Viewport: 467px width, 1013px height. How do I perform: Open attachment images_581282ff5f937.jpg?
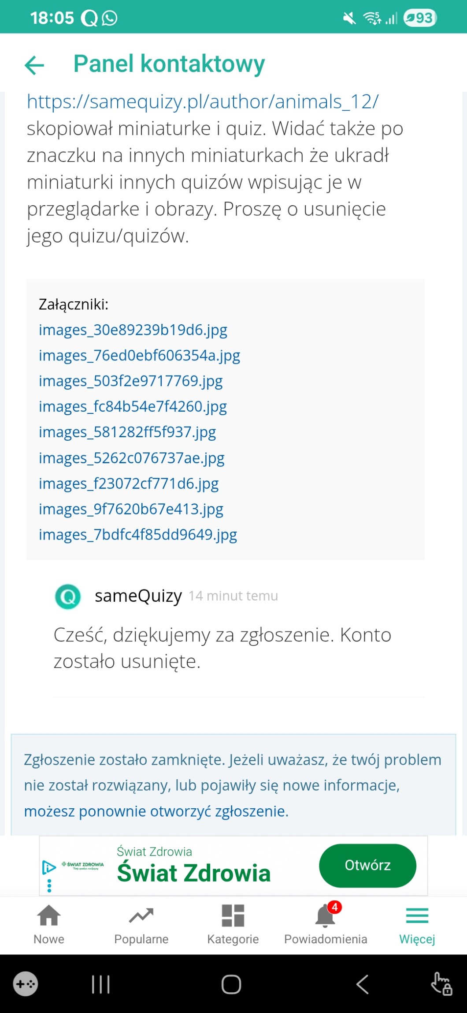coord(127,432)
